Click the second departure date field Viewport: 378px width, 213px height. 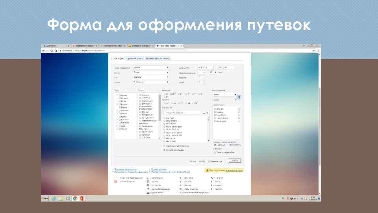225,67
